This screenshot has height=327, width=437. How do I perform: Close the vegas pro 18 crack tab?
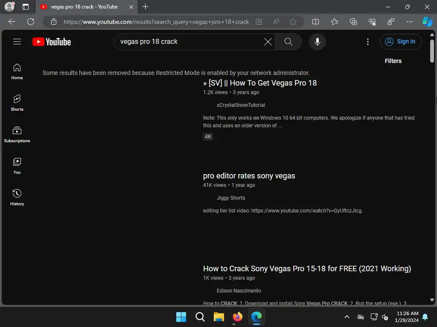pyautogui.click(x=131, y=7)
